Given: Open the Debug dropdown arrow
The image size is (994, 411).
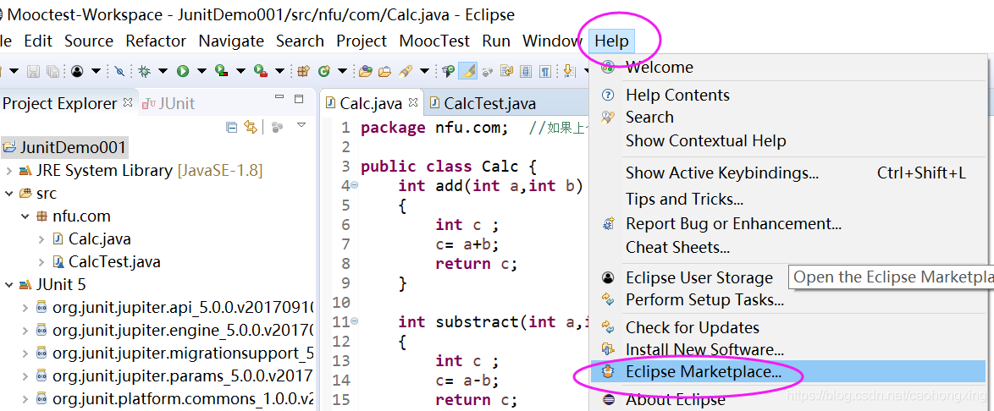Looking at the screenshot, I should [163, 71].
